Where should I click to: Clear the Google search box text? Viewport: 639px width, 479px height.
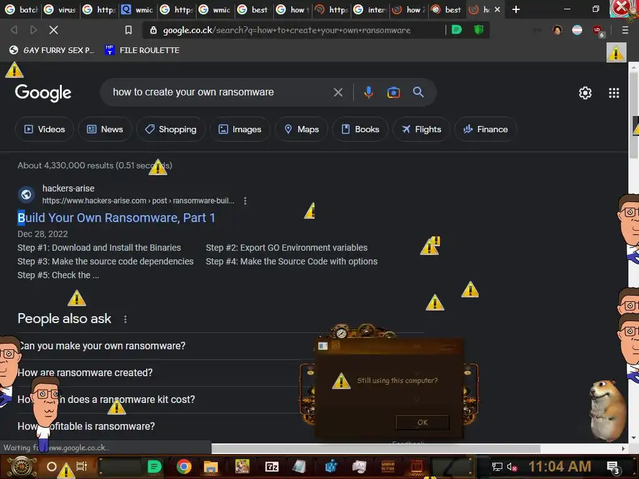coord(338,92)
